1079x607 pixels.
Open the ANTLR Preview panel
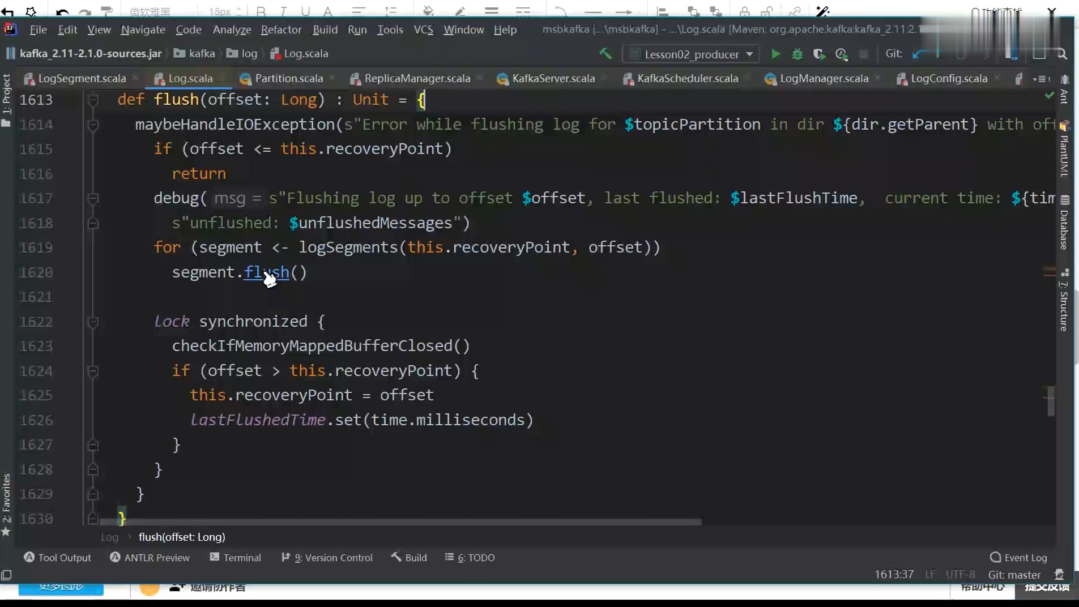[x=150, y=558]
